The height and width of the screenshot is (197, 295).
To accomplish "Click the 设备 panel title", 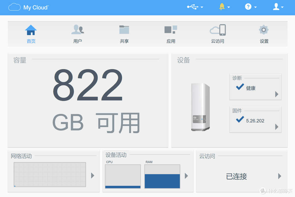I will [184, 60].
